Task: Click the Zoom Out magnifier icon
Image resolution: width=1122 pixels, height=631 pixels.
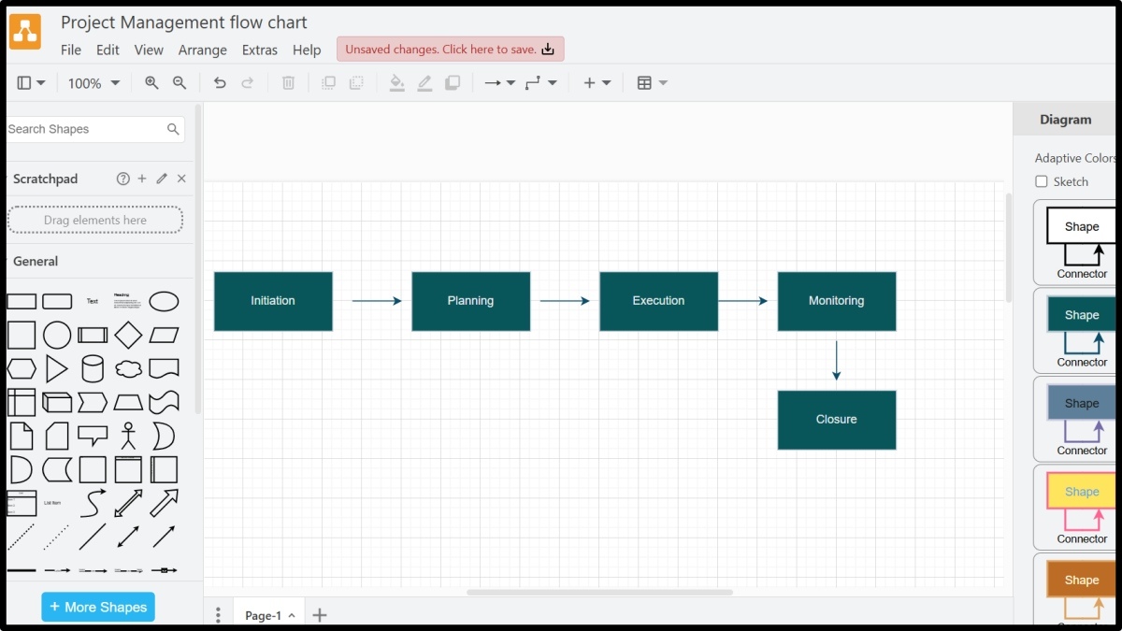Action: pos(180,83)
